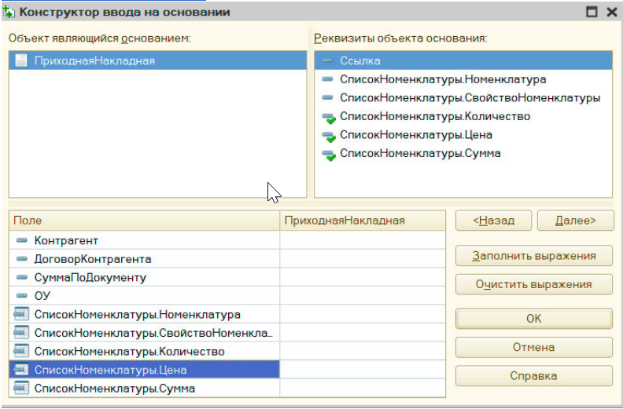
Task: Click icon beside СписокНоменклатуры.СвойствоНоменклатуры in requisites list
Action: pos(328,97)
